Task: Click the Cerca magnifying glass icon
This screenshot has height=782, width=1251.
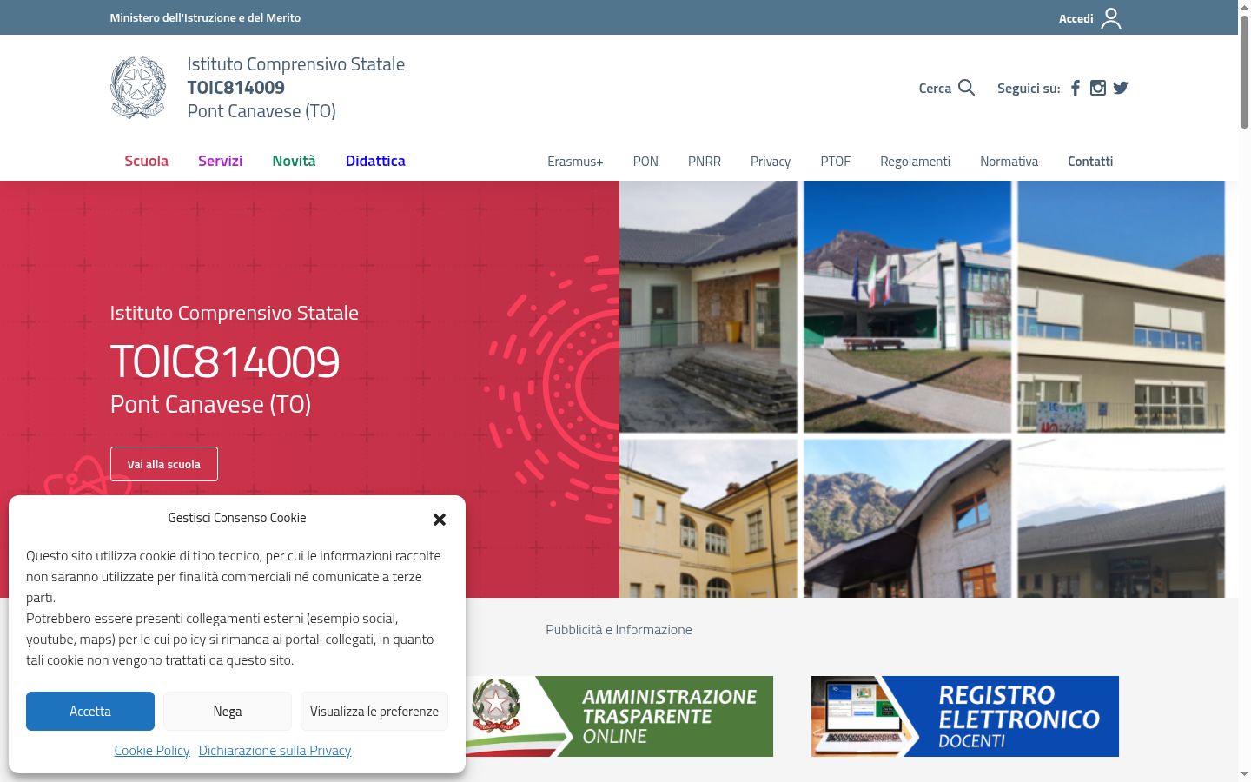Action: point(966,88)
